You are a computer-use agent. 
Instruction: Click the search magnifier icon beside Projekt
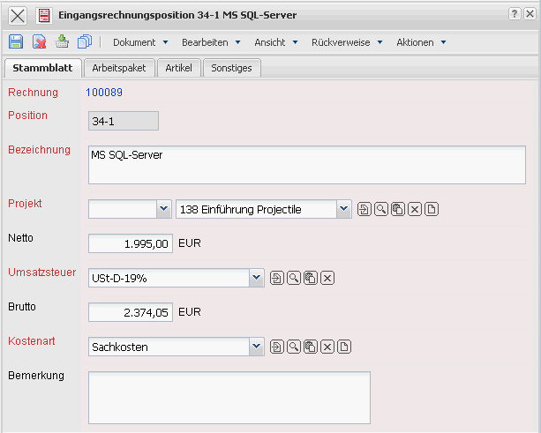pos(381,209)
